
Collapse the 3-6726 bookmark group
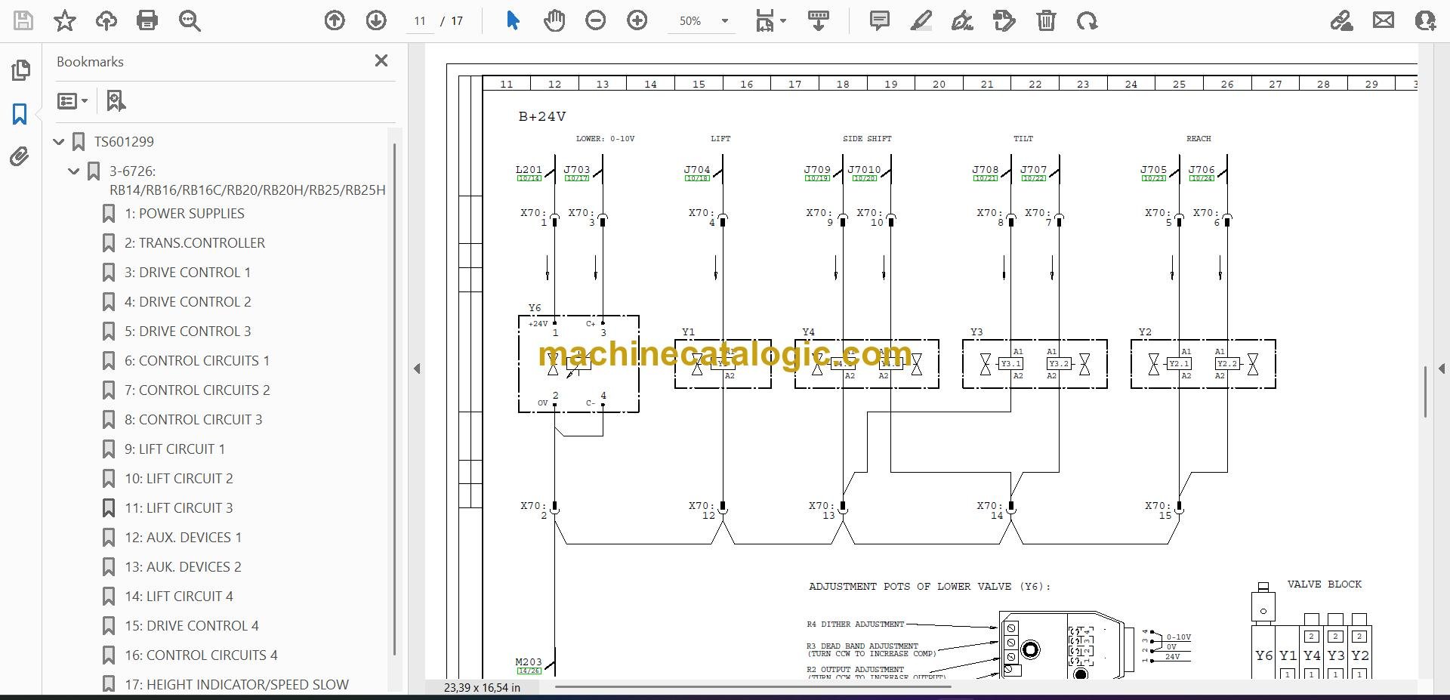pos(74,171)
